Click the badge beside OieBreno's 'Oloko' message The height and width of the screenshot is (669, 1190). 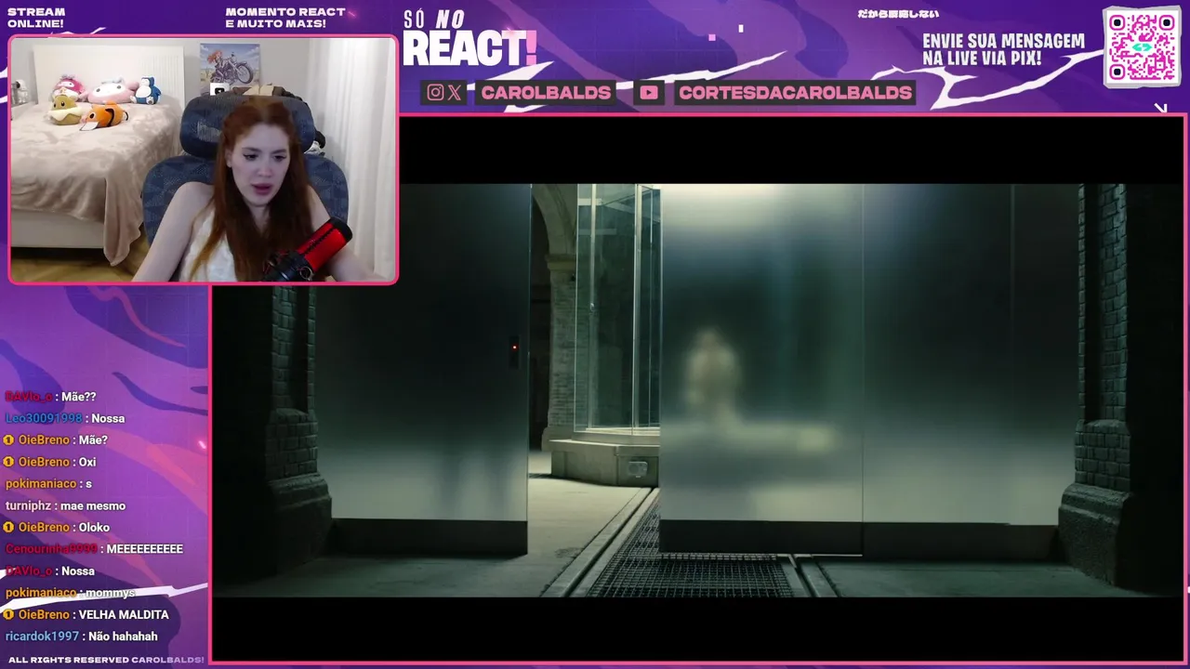coord(8,528)
